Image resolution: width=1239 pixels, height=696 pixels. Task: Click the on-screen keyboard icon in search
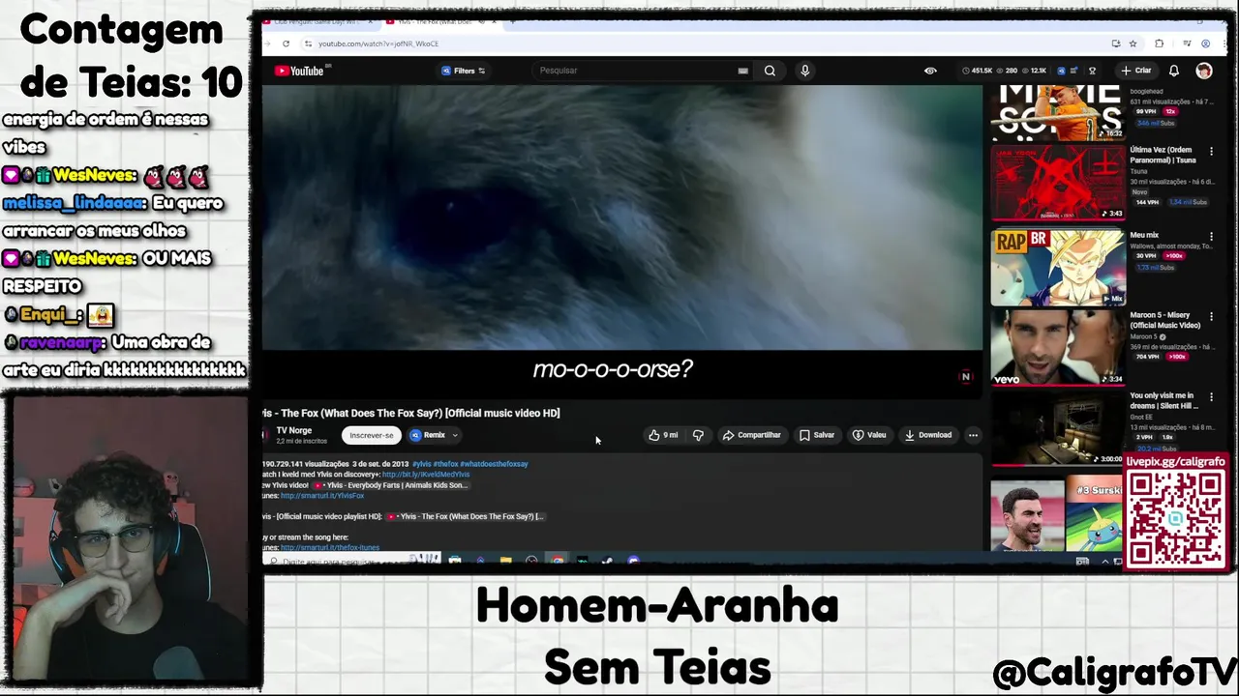click(x=742, y=71)
